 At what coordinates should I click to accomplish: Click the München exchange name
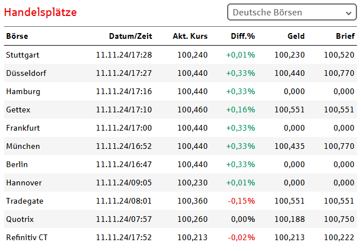tap(23, 146)
